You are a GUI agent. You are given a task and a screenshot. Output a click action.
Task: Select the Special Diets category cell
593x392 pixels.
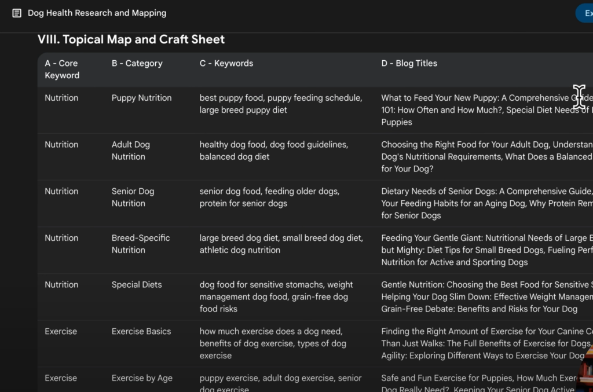pos(137,284)
